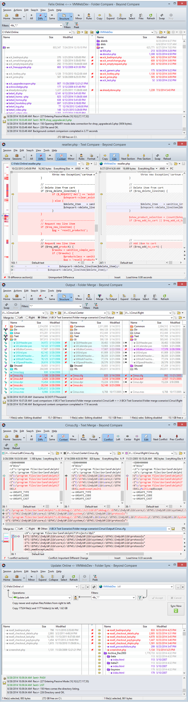The height and width of the screenshot is (703, 188).
Task: Click To Output in Folder Merge toolbar
Action: 111,297
